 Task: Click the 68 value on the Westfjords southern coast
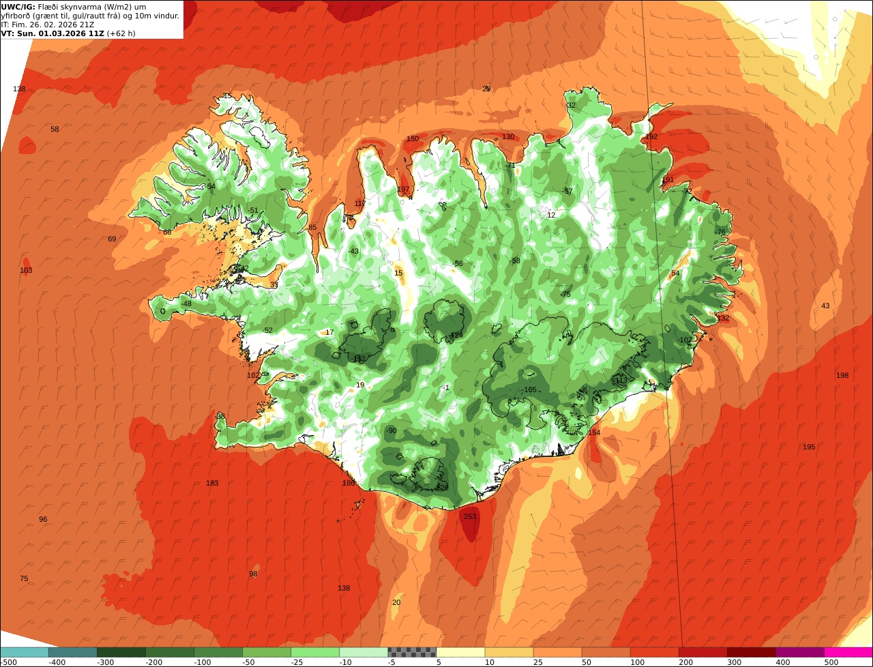[167, 233]
